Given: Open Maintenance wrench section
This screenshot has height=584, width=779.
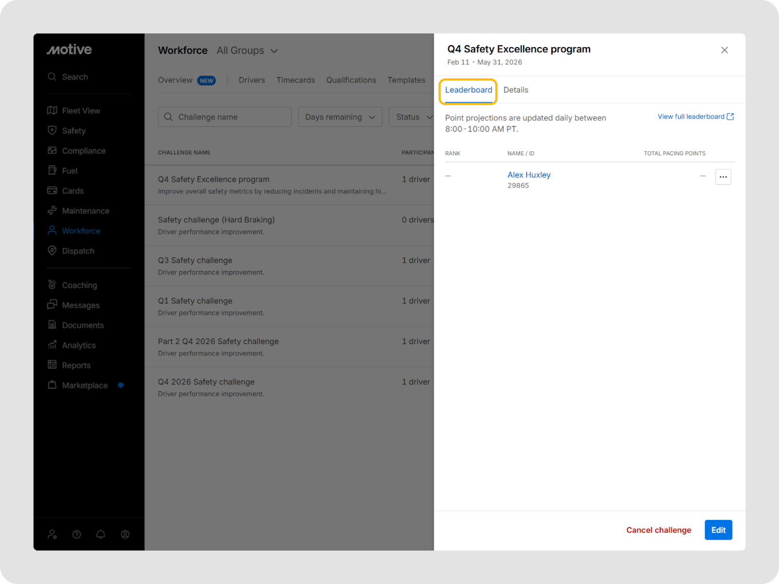Looking at the screenshot, I should click(85, 211).
